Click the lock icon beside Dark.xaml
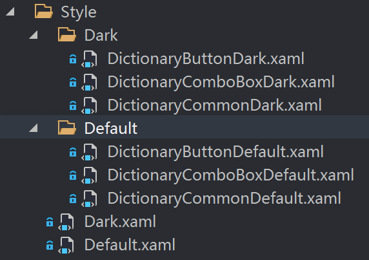369x260 pixels. [50, 222]
